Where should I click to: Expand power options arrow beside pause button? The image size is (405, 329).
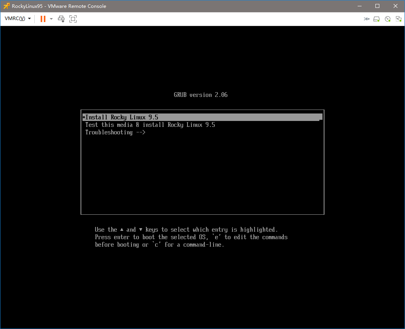[51, 19]
